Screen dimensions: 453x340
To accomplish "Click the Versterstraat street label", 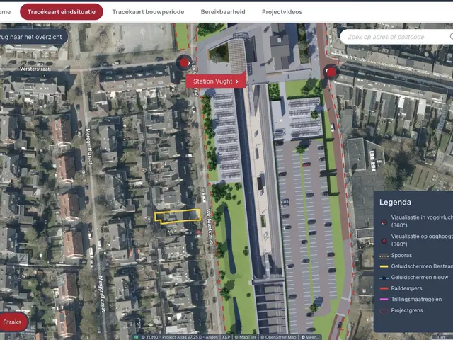I will tap(35, 69).
